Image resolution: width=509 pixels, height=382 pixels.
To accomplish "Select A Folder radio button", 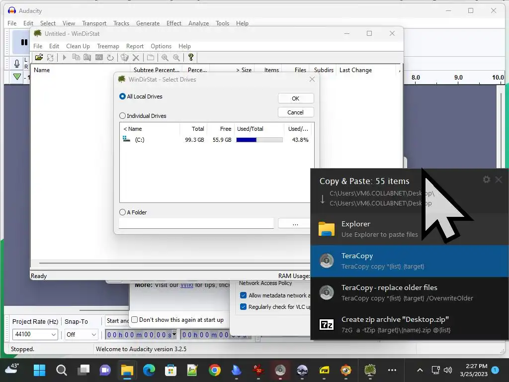I will click(122, 212).
